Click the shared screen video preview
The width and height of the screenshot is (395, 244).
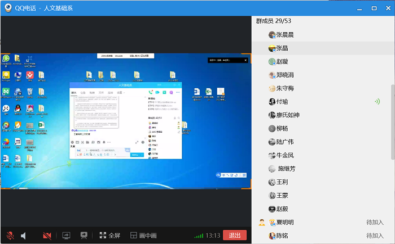point(125,121)
